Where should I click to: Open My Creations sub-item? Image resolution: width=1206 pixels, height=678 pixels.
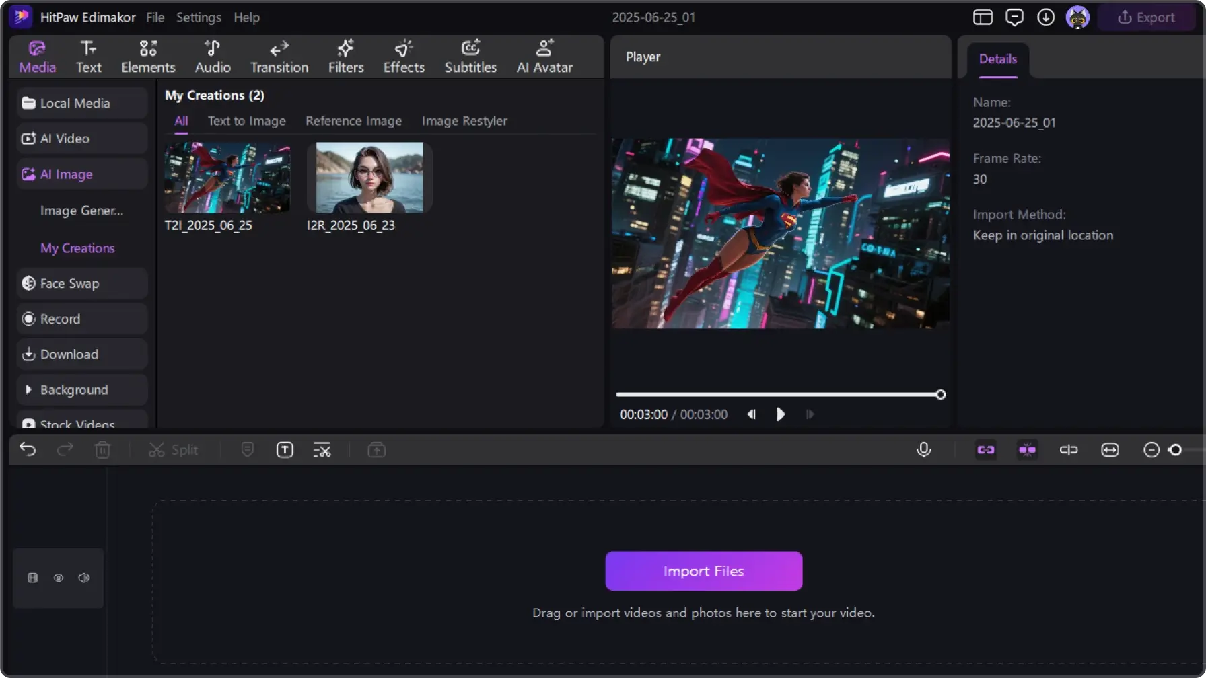pyautogui.click(x=77, y=248)
